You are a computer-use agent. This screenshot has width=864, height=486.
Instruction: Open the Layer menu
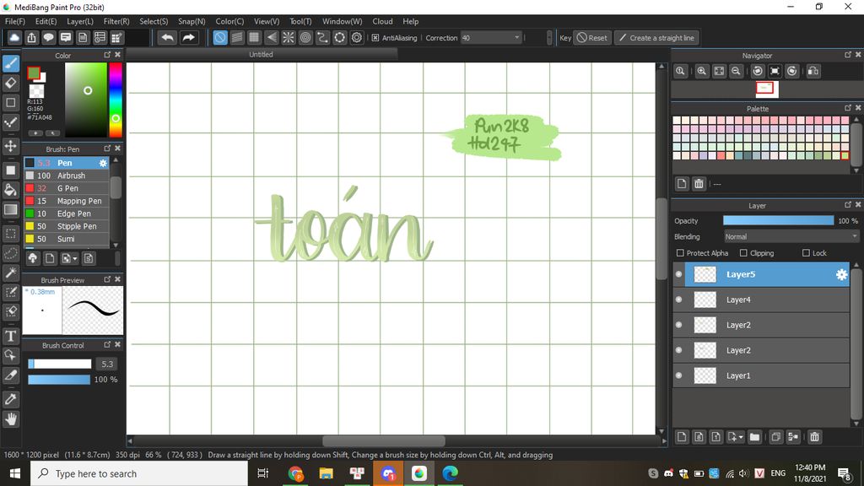point(80,21)
